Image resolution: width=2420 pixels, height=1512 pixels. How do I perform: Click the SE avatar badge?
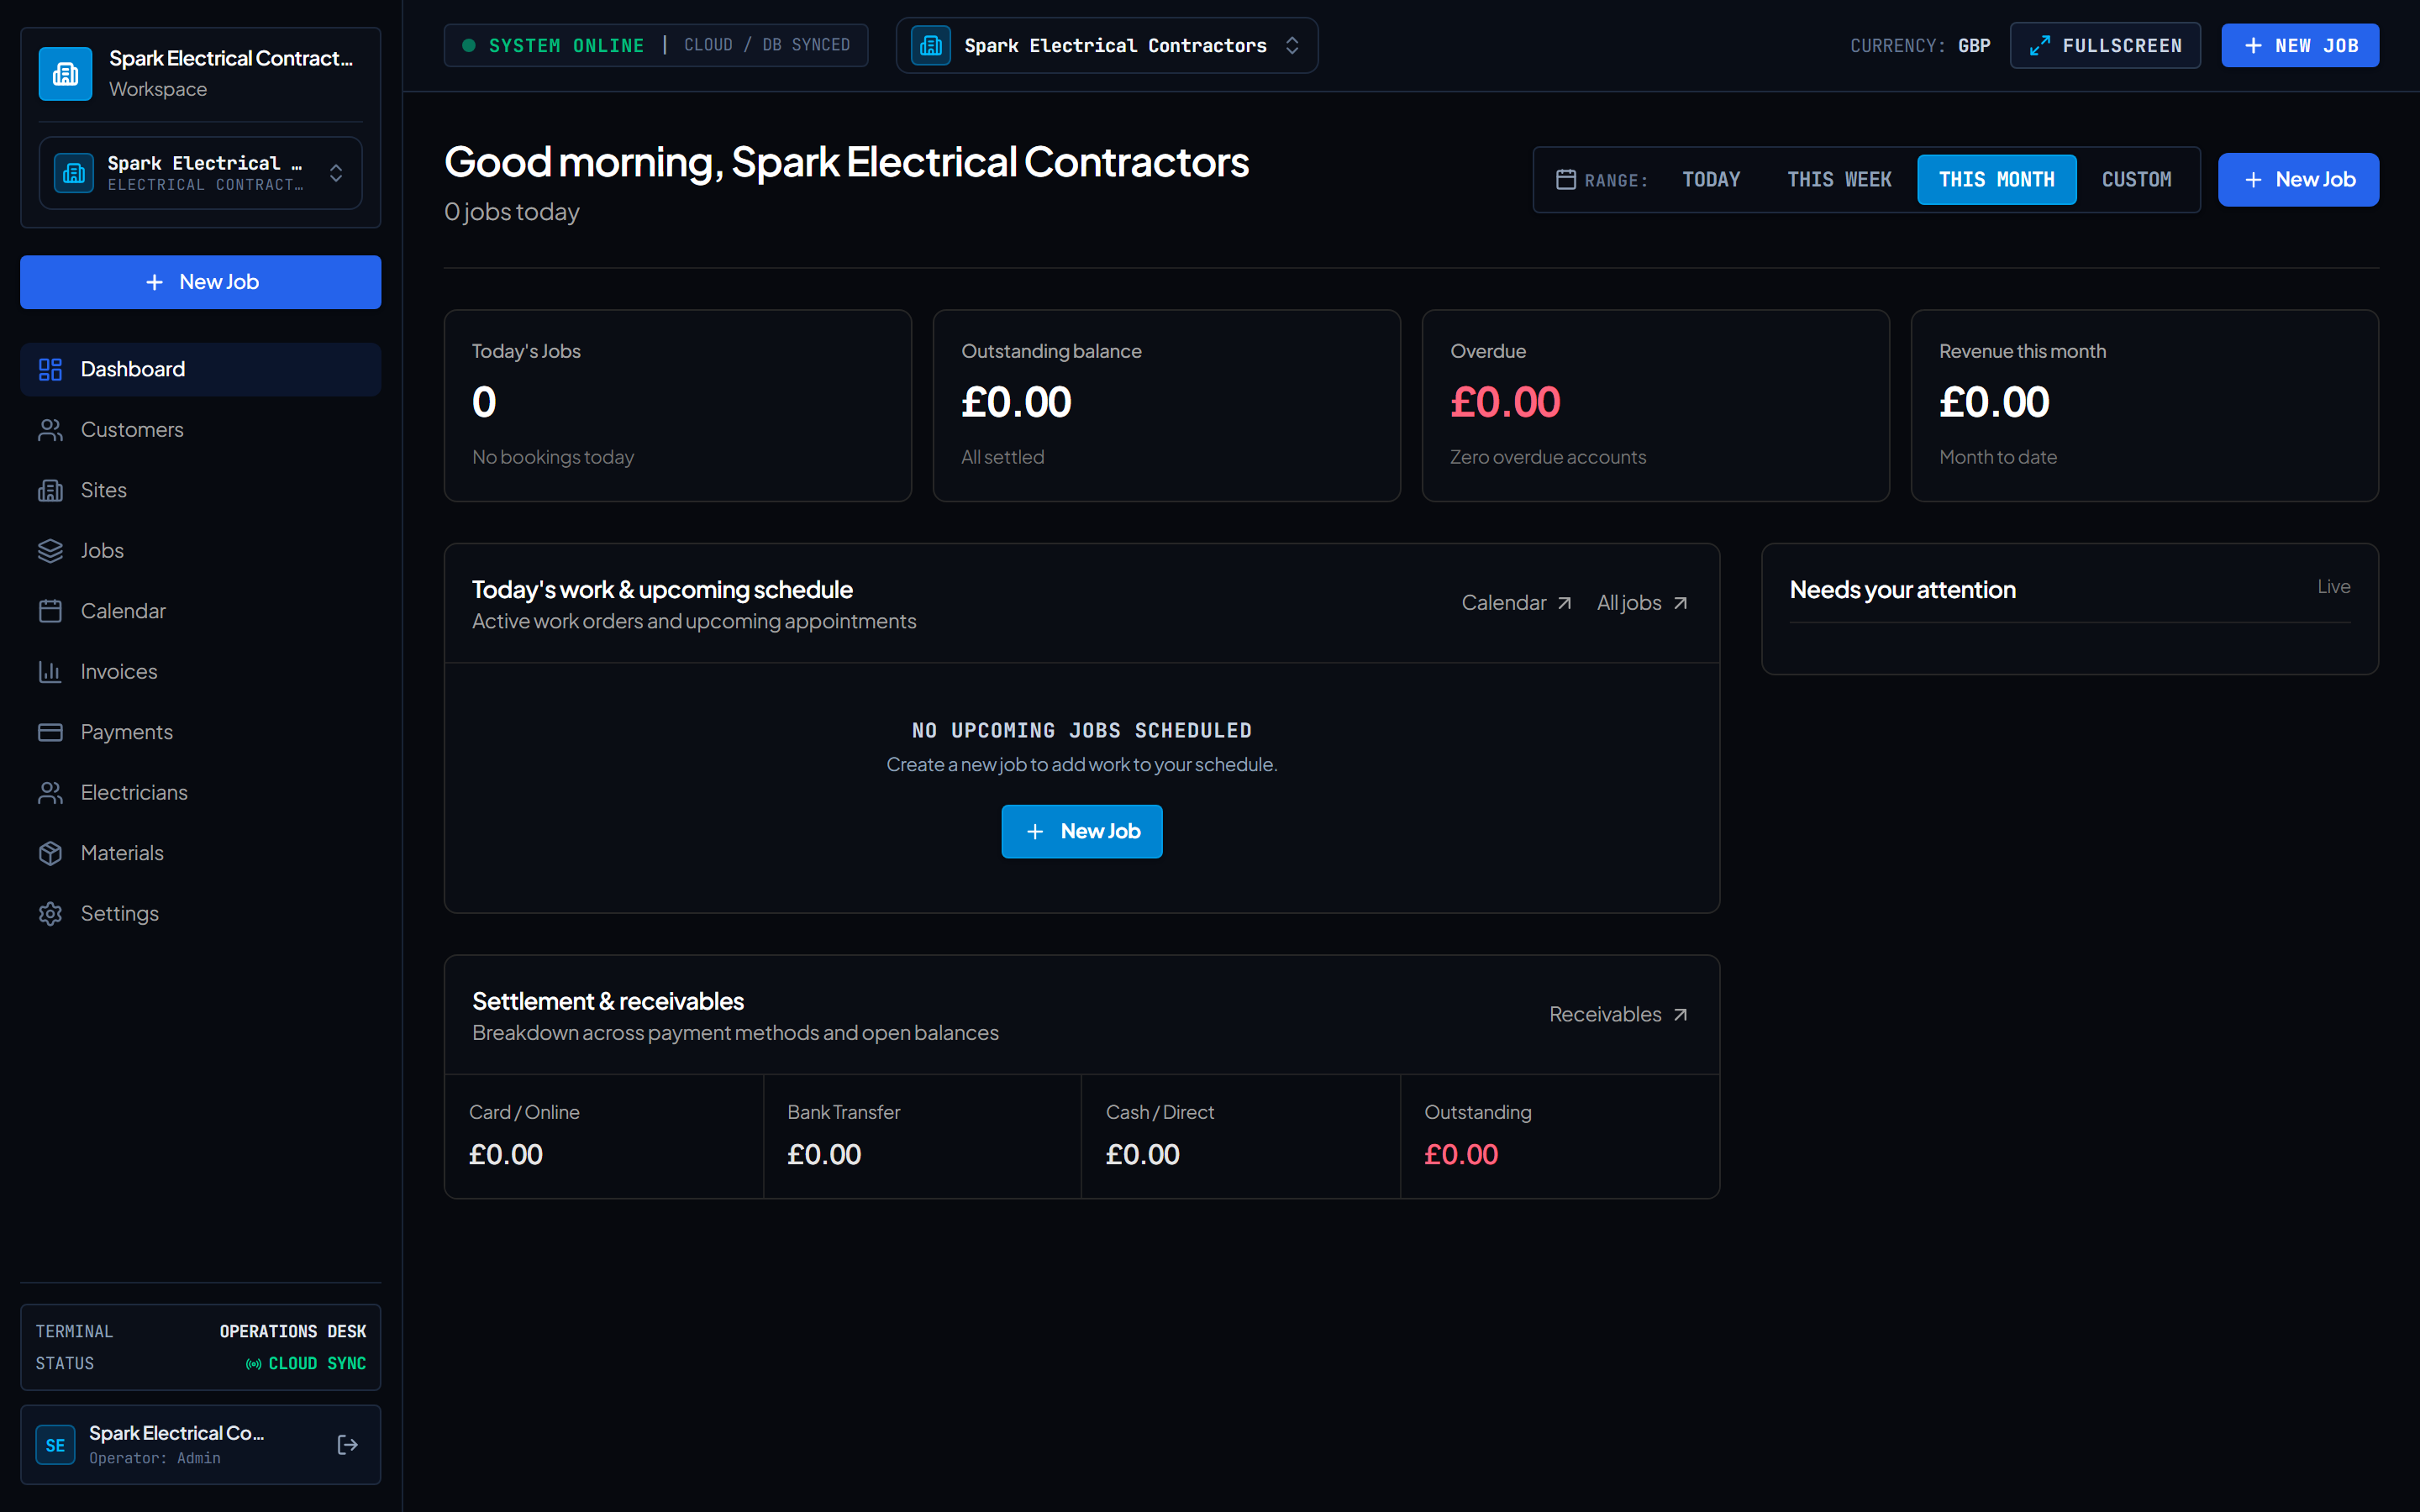coord(55,1445)
